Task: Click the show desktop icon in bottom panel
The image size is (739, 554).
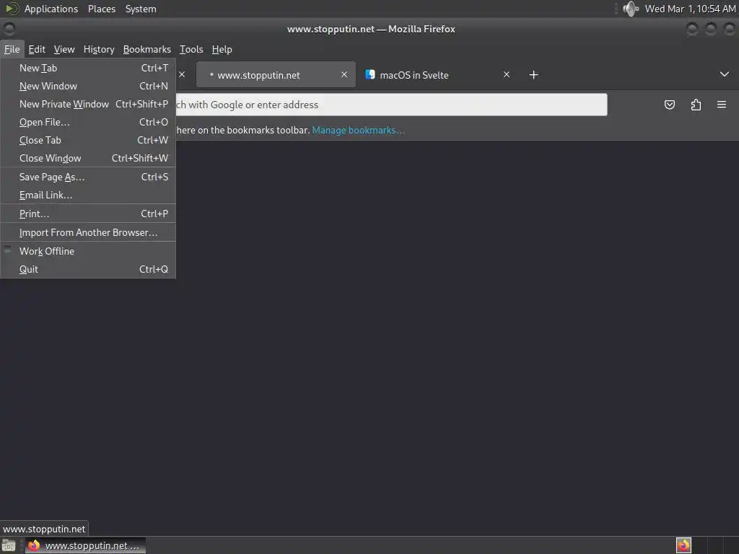Action: (x=9, y=545)
